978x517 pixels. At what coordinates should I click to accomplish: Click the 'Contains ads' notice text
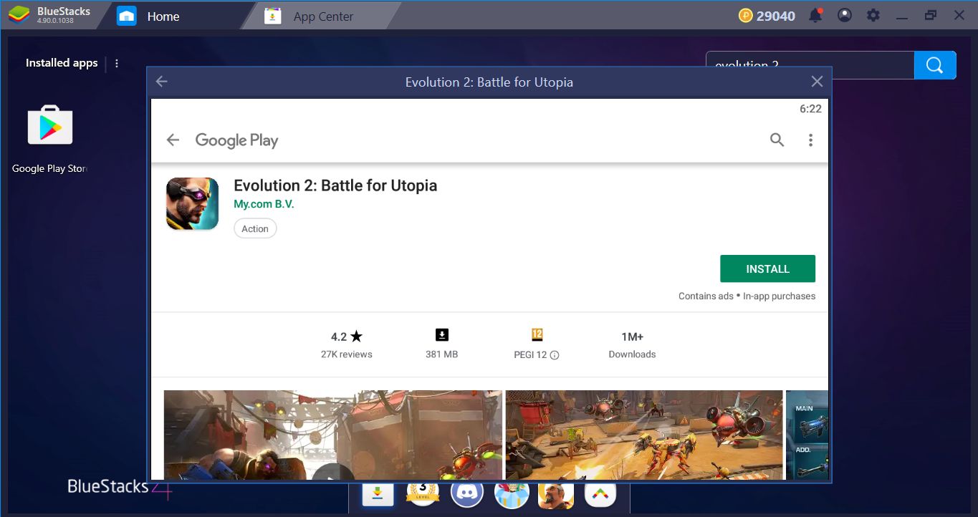pos(706,296)
